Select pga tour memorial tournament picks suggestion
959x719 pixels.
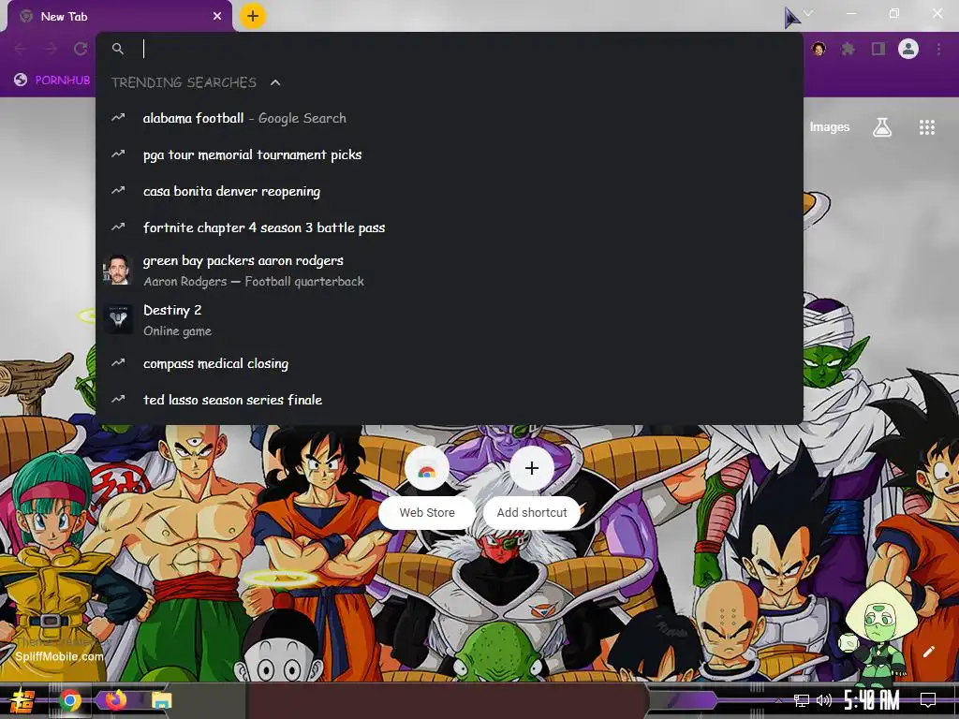pos(450,154)
